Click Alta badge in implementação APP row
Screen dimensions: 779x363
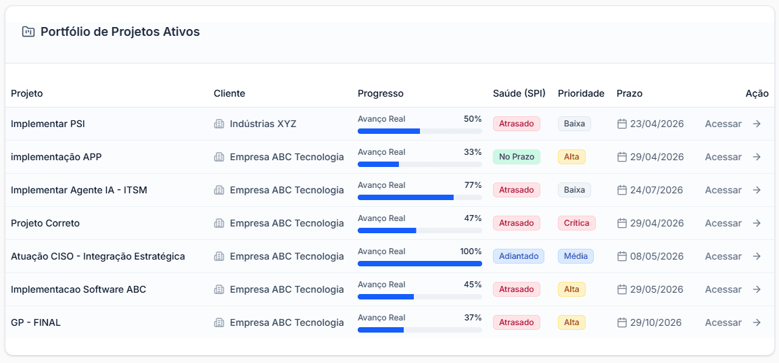(x=571, y=157)
